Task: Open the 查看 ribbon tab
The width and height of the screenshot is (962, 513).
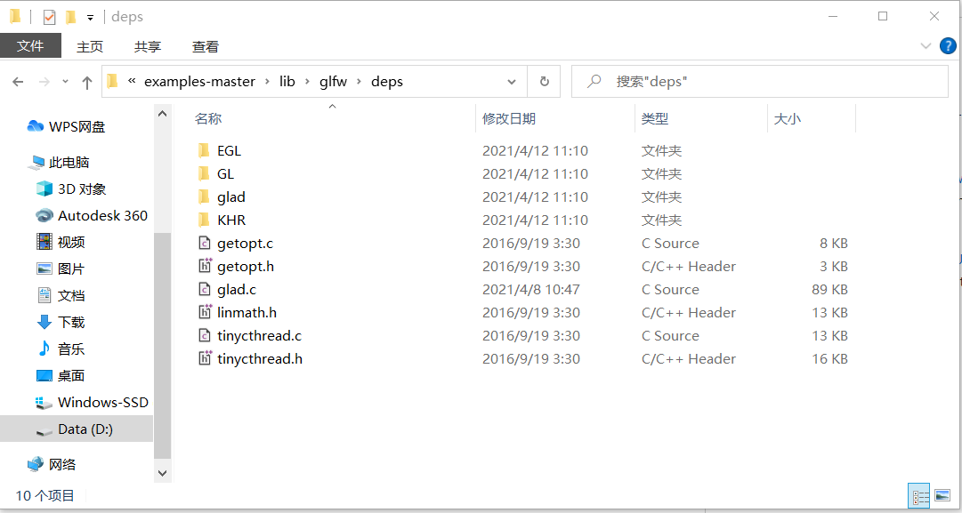Action: coord(205,46)
